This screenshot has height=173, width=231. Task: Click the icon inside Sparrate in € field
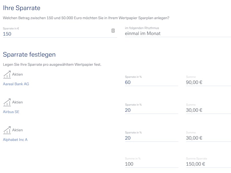pyautogui.click(x=113, y=31)
